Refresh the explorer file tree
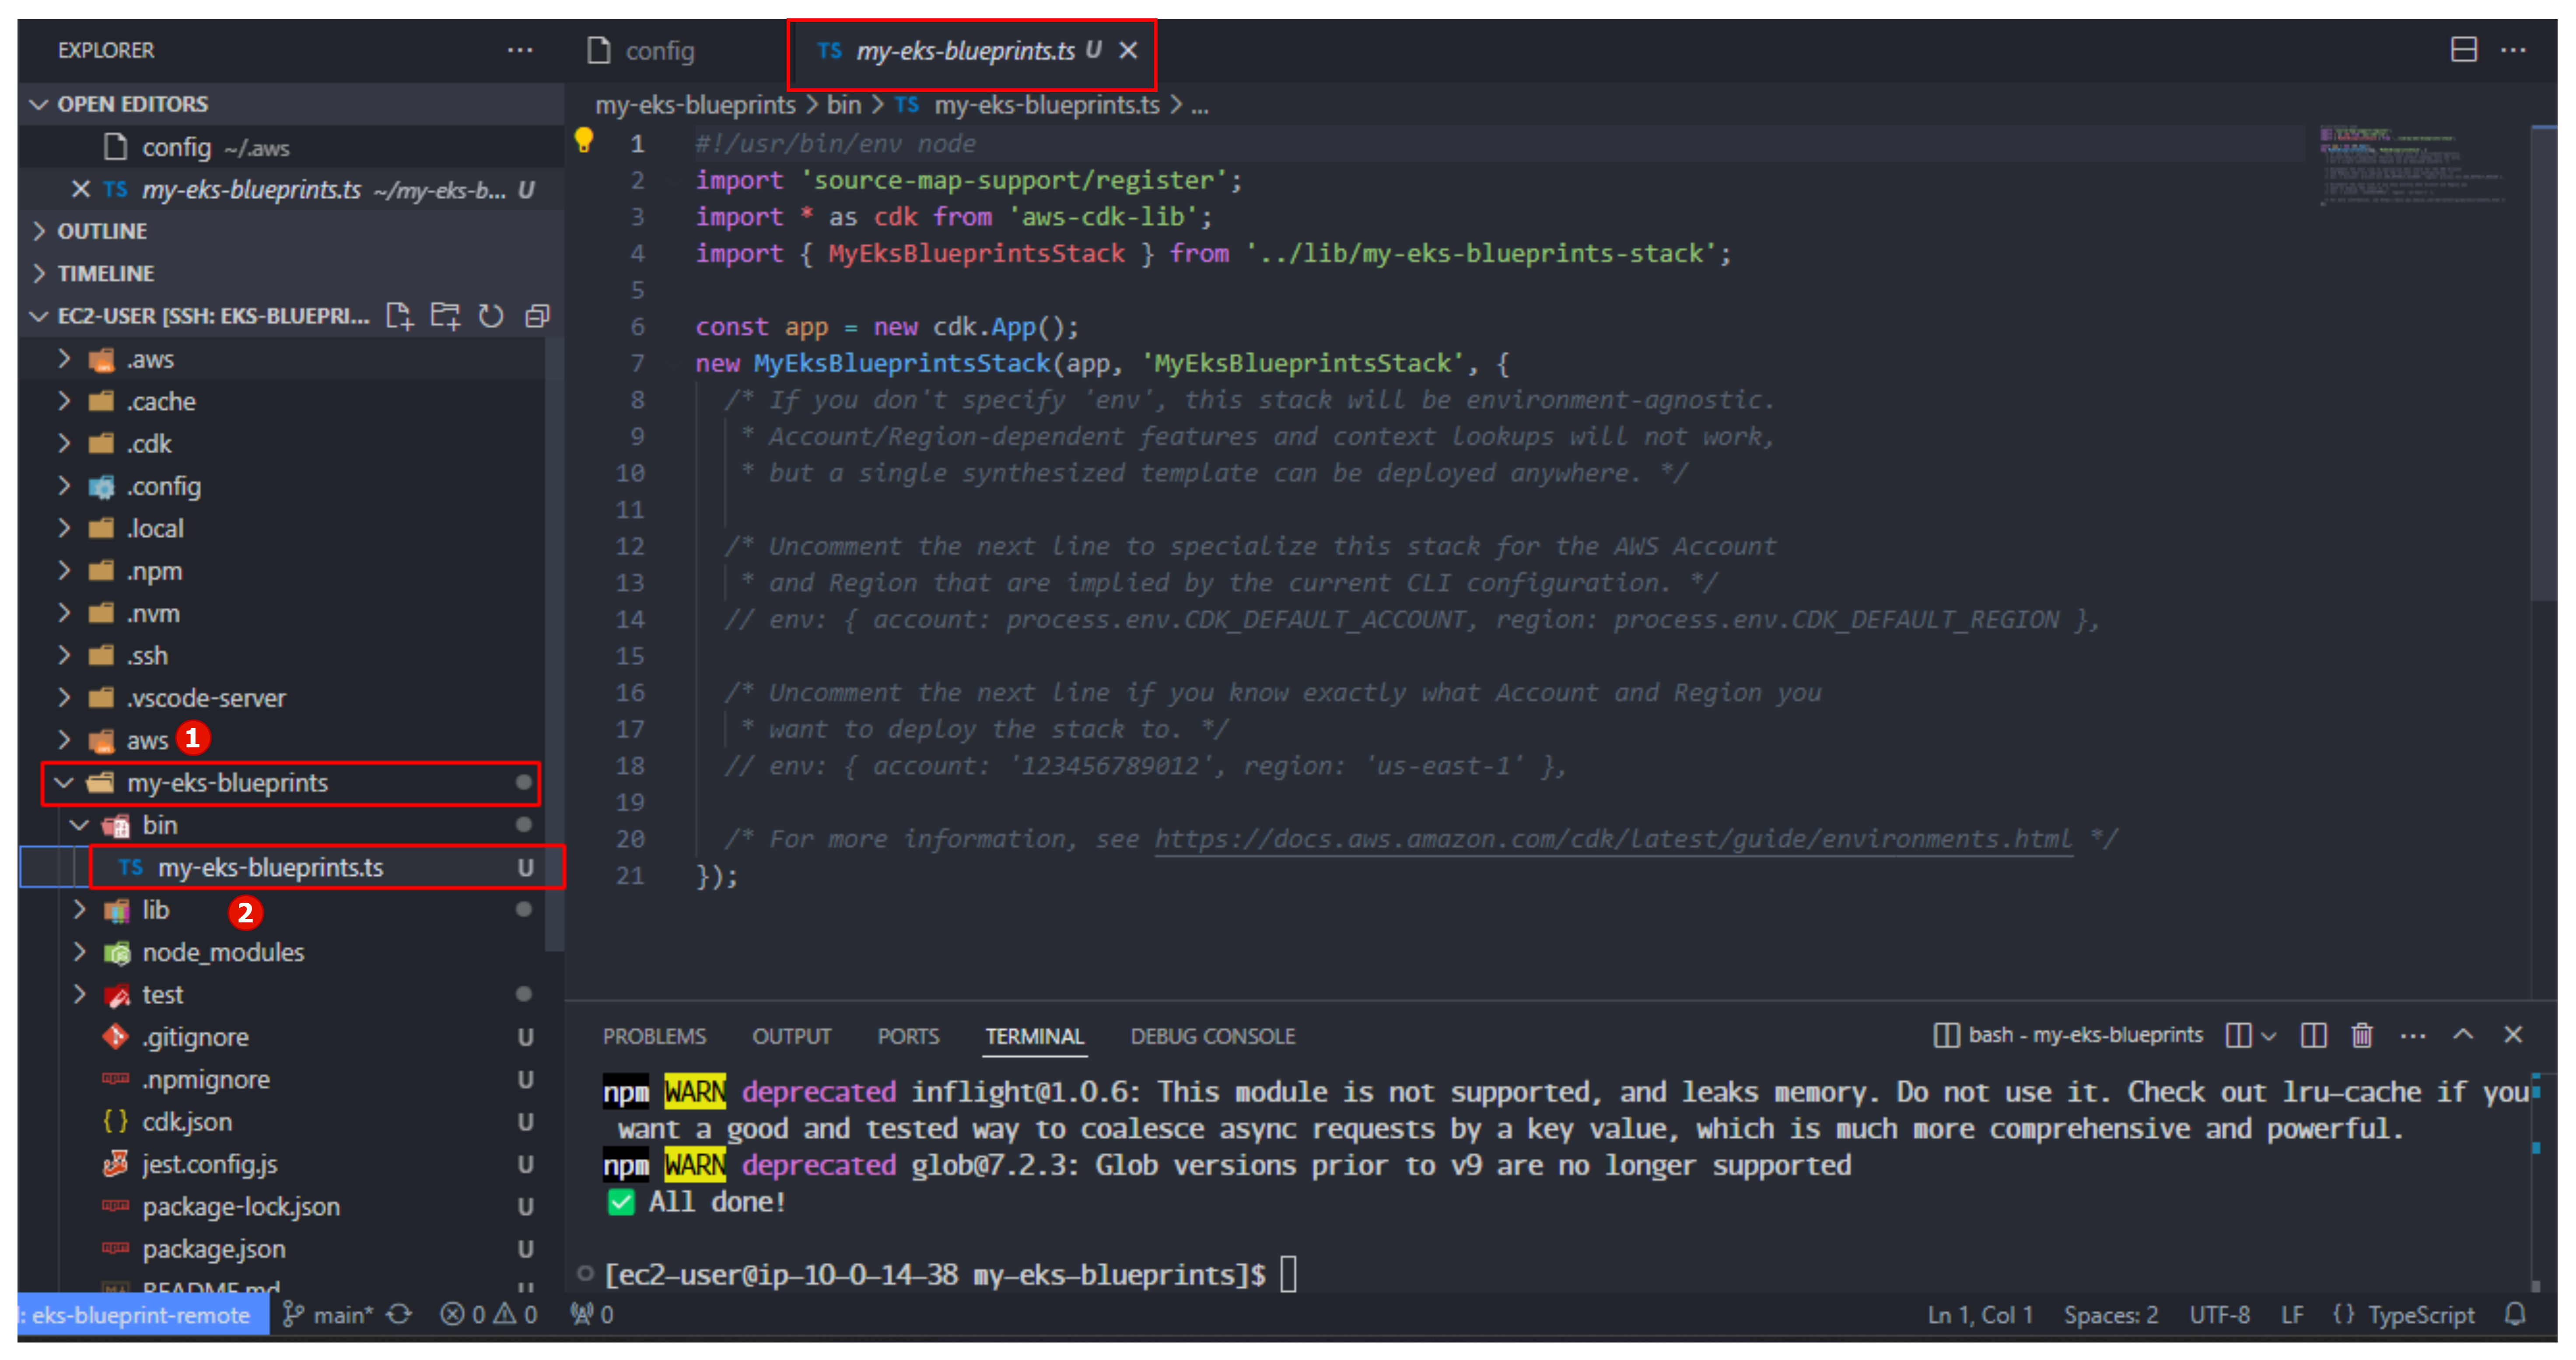 pos(491,316)
